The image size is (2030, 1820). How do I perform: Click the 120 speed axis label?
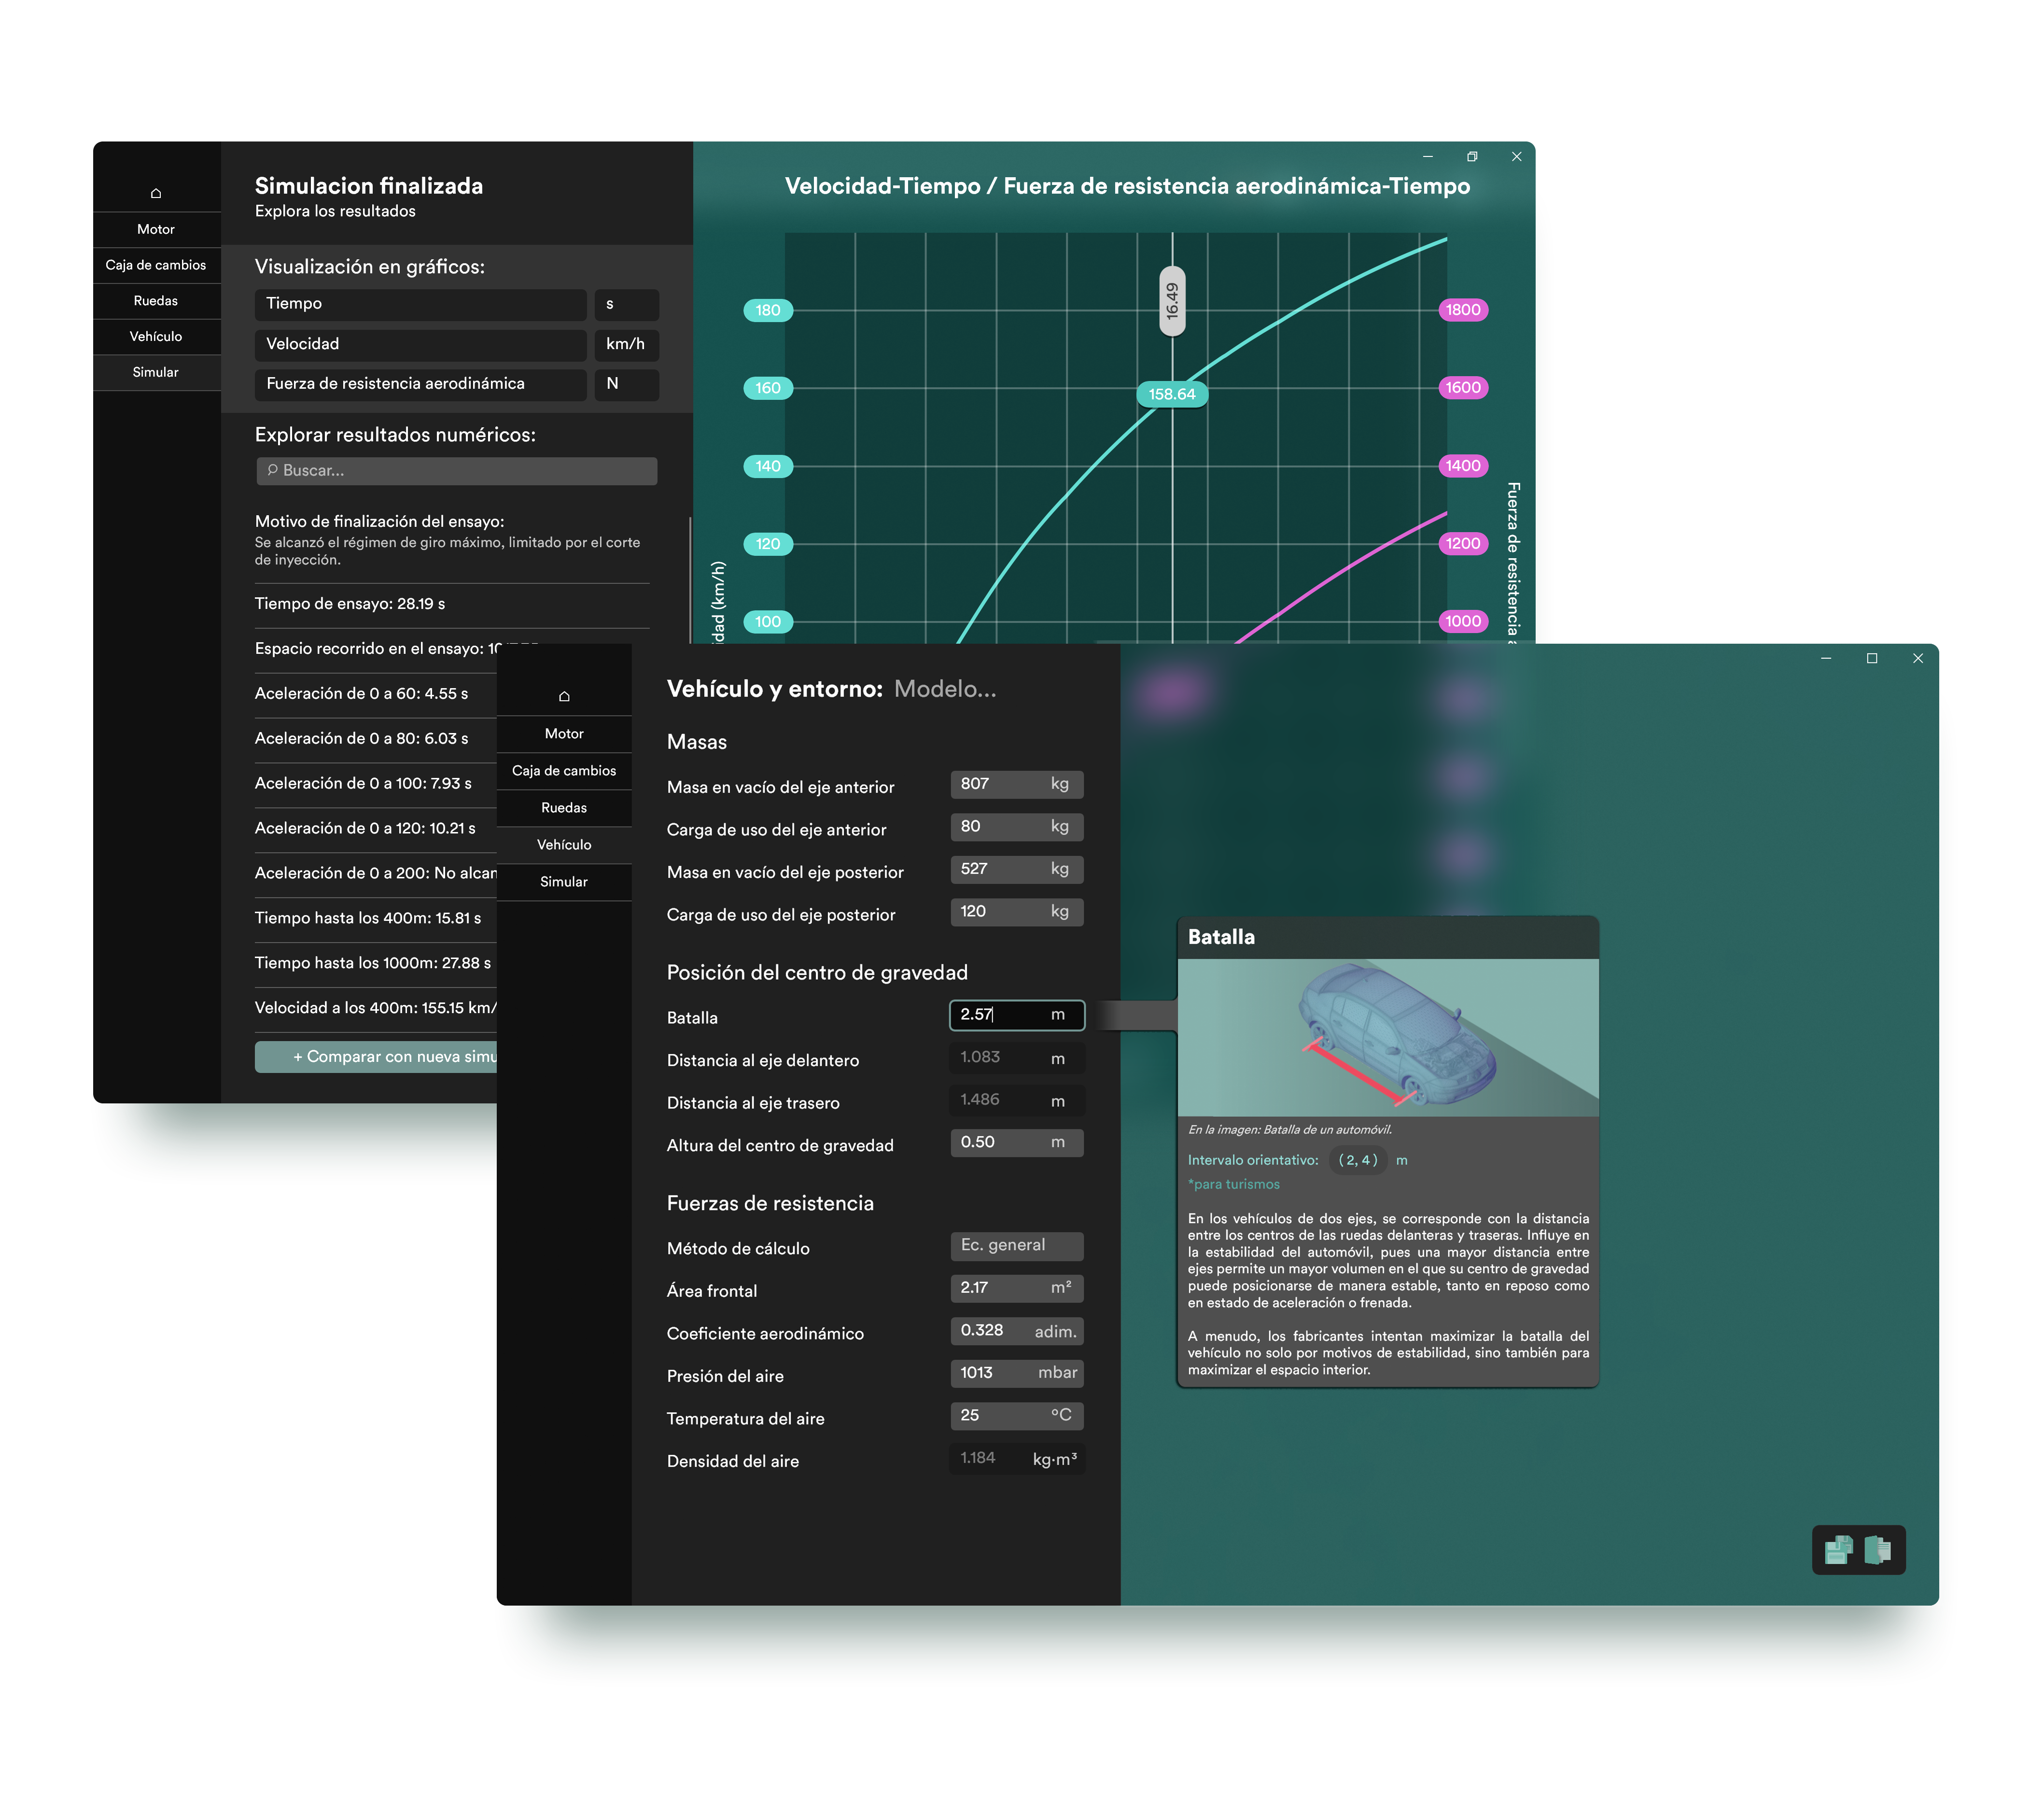click(768, 544)
